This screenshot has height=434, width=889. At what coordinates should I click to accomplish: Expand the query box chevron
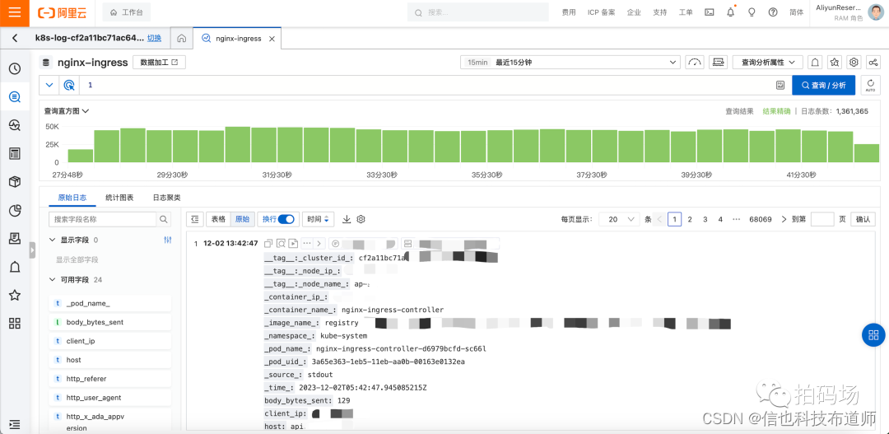(49, 85)
